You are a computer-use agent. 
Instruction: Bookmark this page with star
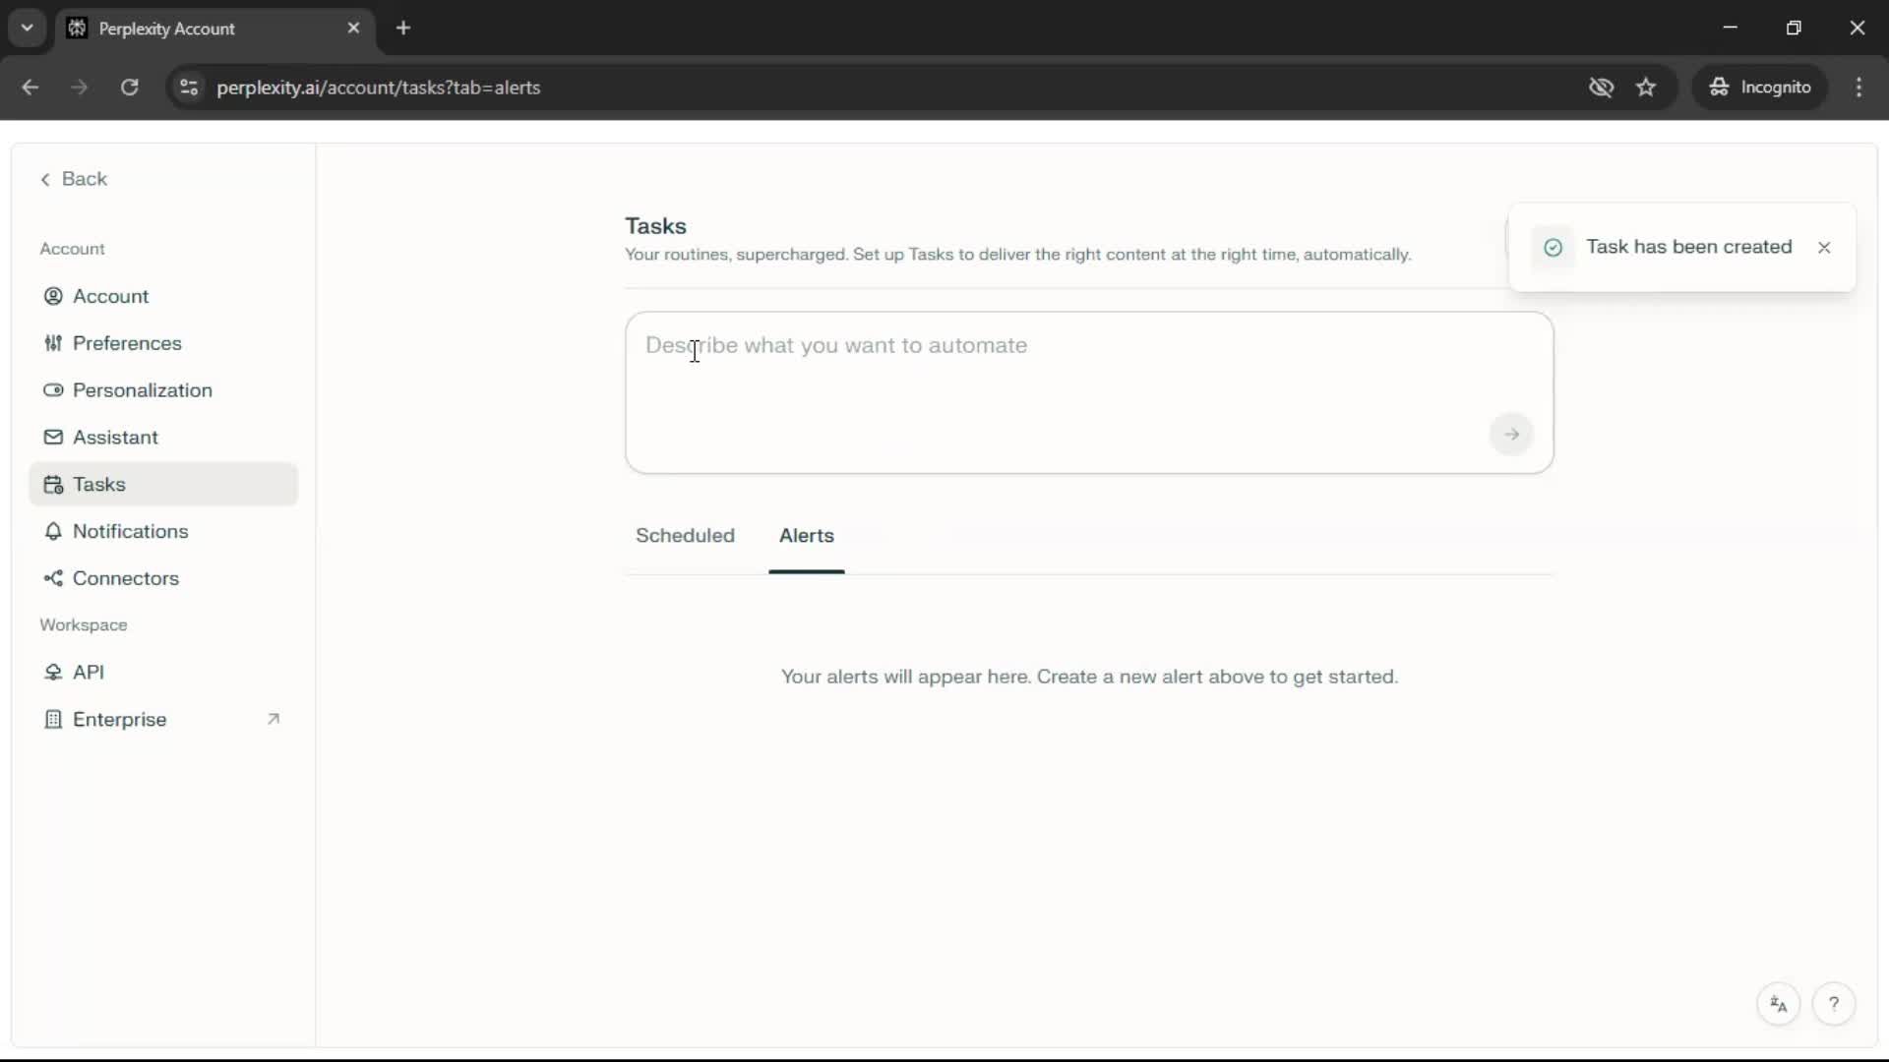pos(1646,88)
